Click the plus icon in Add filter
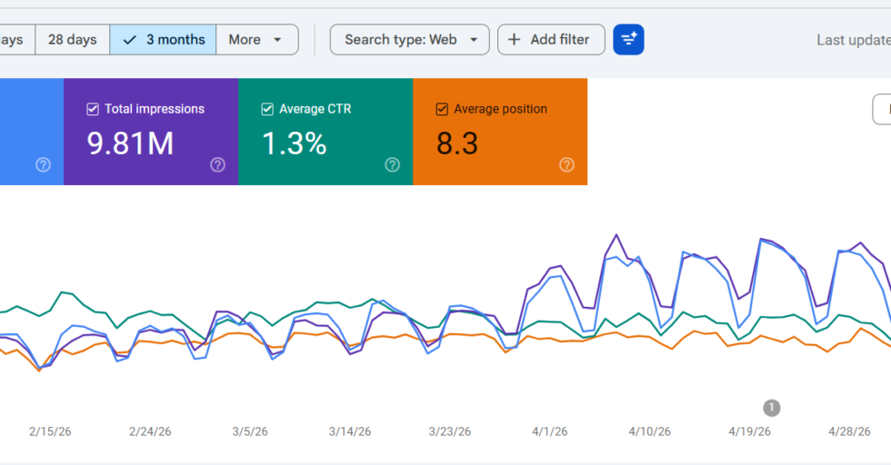891x465 pixels. click(x=514, y=40)
